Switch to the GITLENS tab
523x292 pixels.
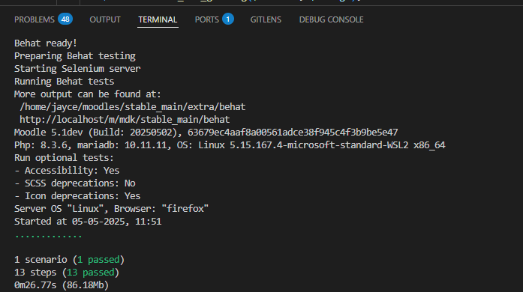pyautogui.click(x=266, y=19)
